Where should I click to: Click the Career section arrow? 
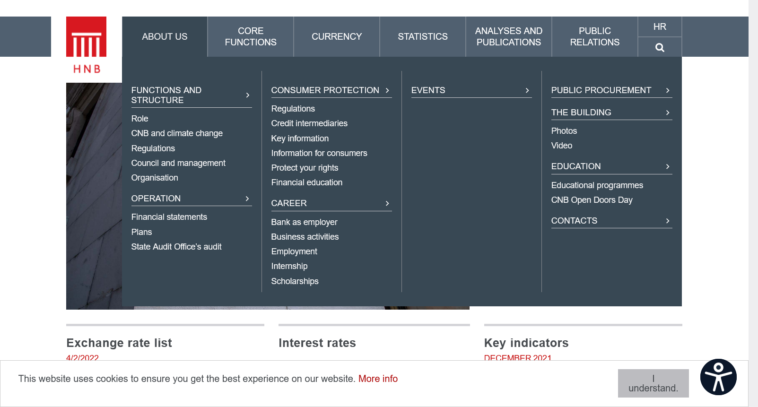pyautogui.click(x=387, y=203)
